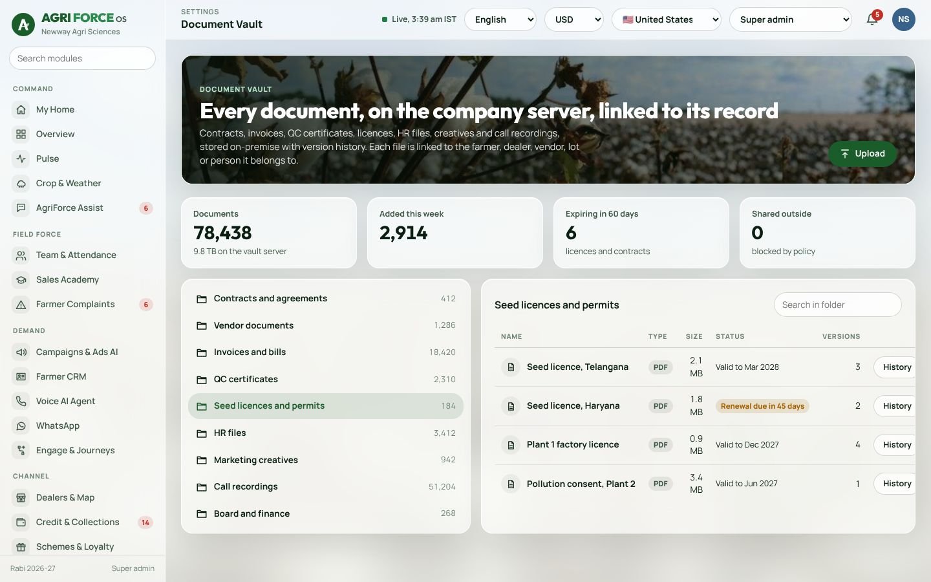The image size is (931, 582).
Task: Open HR files folder
Action: [x=326, y=433]
